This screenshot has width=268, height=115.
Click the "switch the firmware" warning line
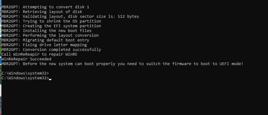click(122, 64)
